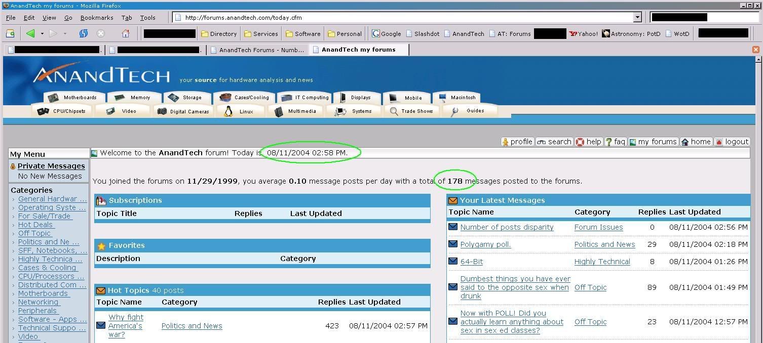Click the Forward arrow button
This screenshot has width=763, height=343.
[x=53, y=33]
